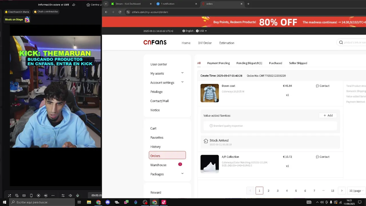Go to orders page 2
This screenshot has width=366, height=206.
[268, 191]
